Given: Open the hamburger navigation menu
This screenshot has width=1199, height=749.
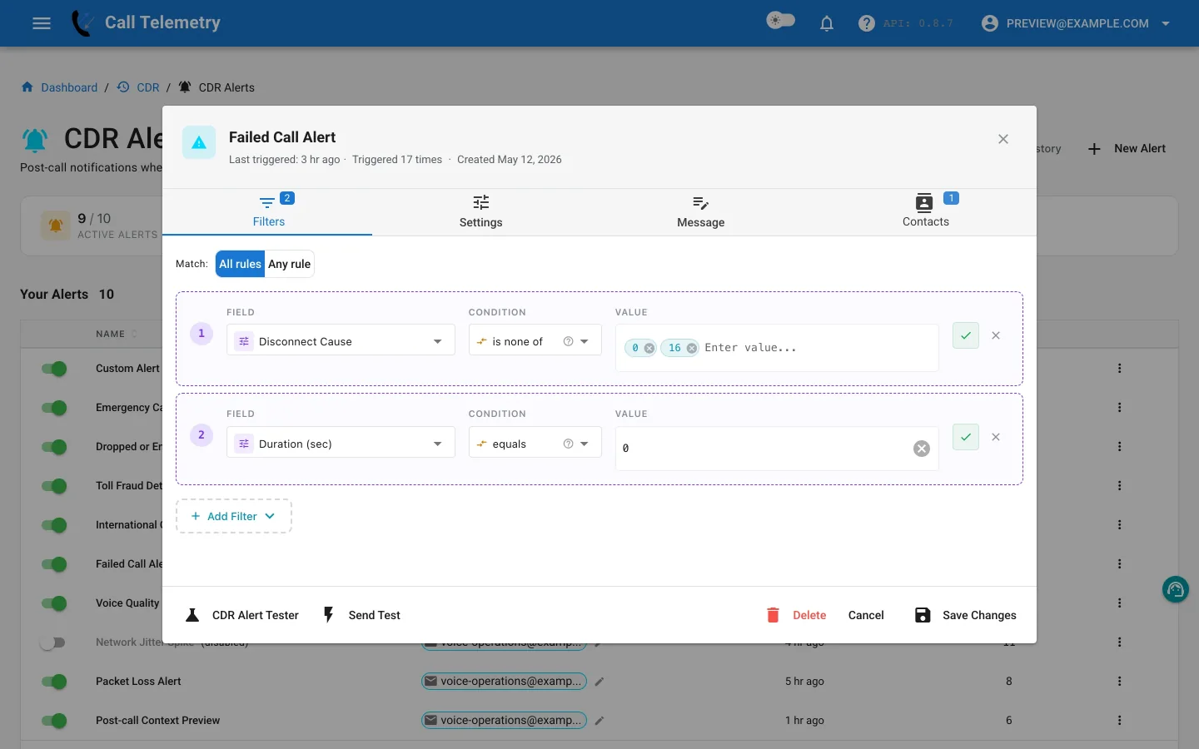Looking at the screenshot, I should click(x=42, y=23).
